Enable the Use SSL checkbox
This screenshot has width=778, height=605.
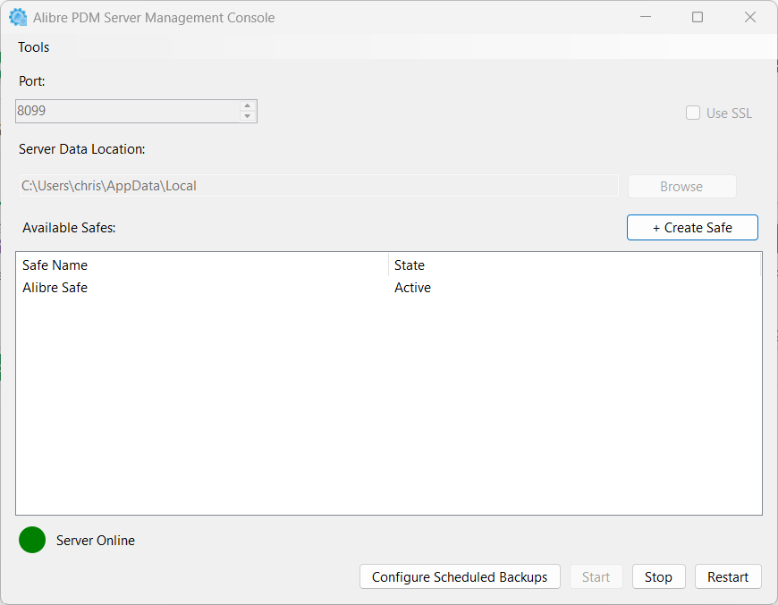click(x=693, y=113)
